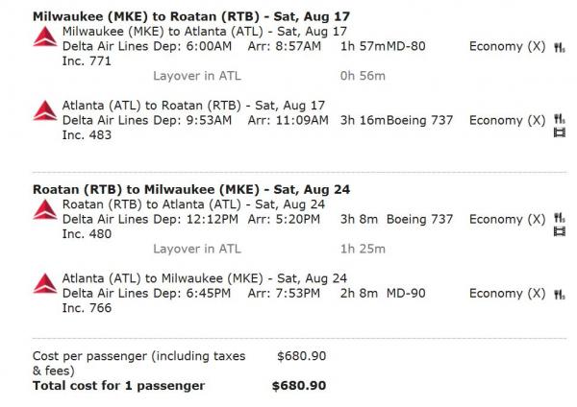Click the movie icon on flight 480 row

click(560, 233)
